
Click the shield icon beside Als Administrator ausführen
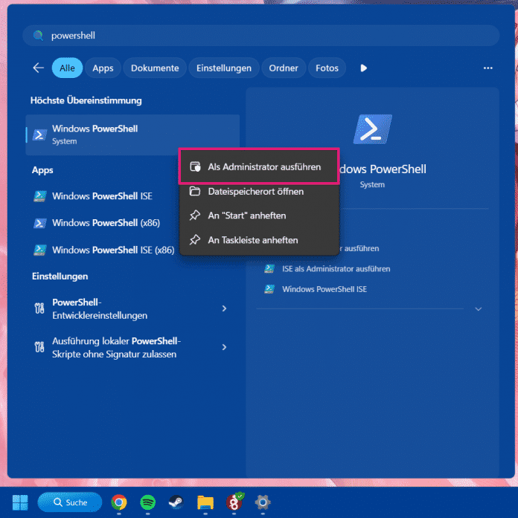tap(195, 166)
